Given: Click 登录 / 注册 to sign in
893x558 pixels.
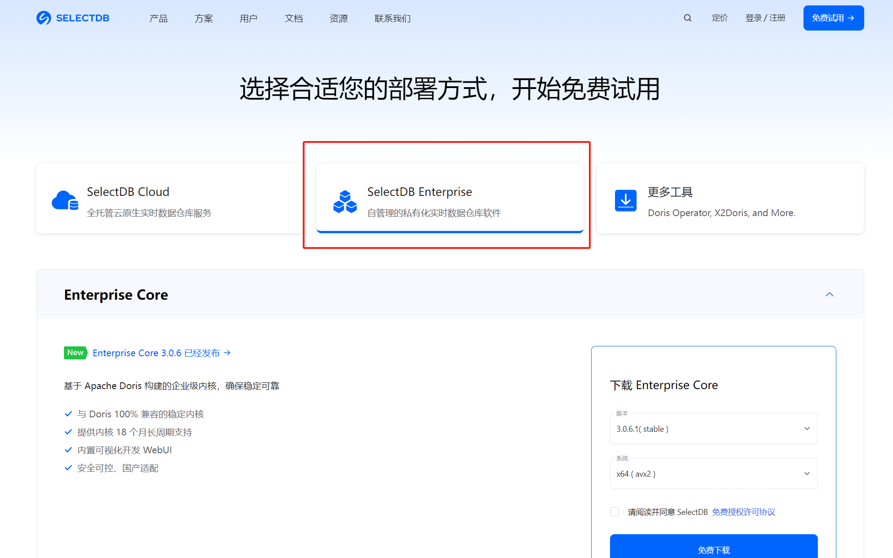Looking at the screenshot, I should pos(765,18).
